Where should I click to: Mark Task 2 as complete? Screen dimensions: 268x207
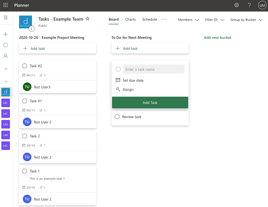point(25,136)
